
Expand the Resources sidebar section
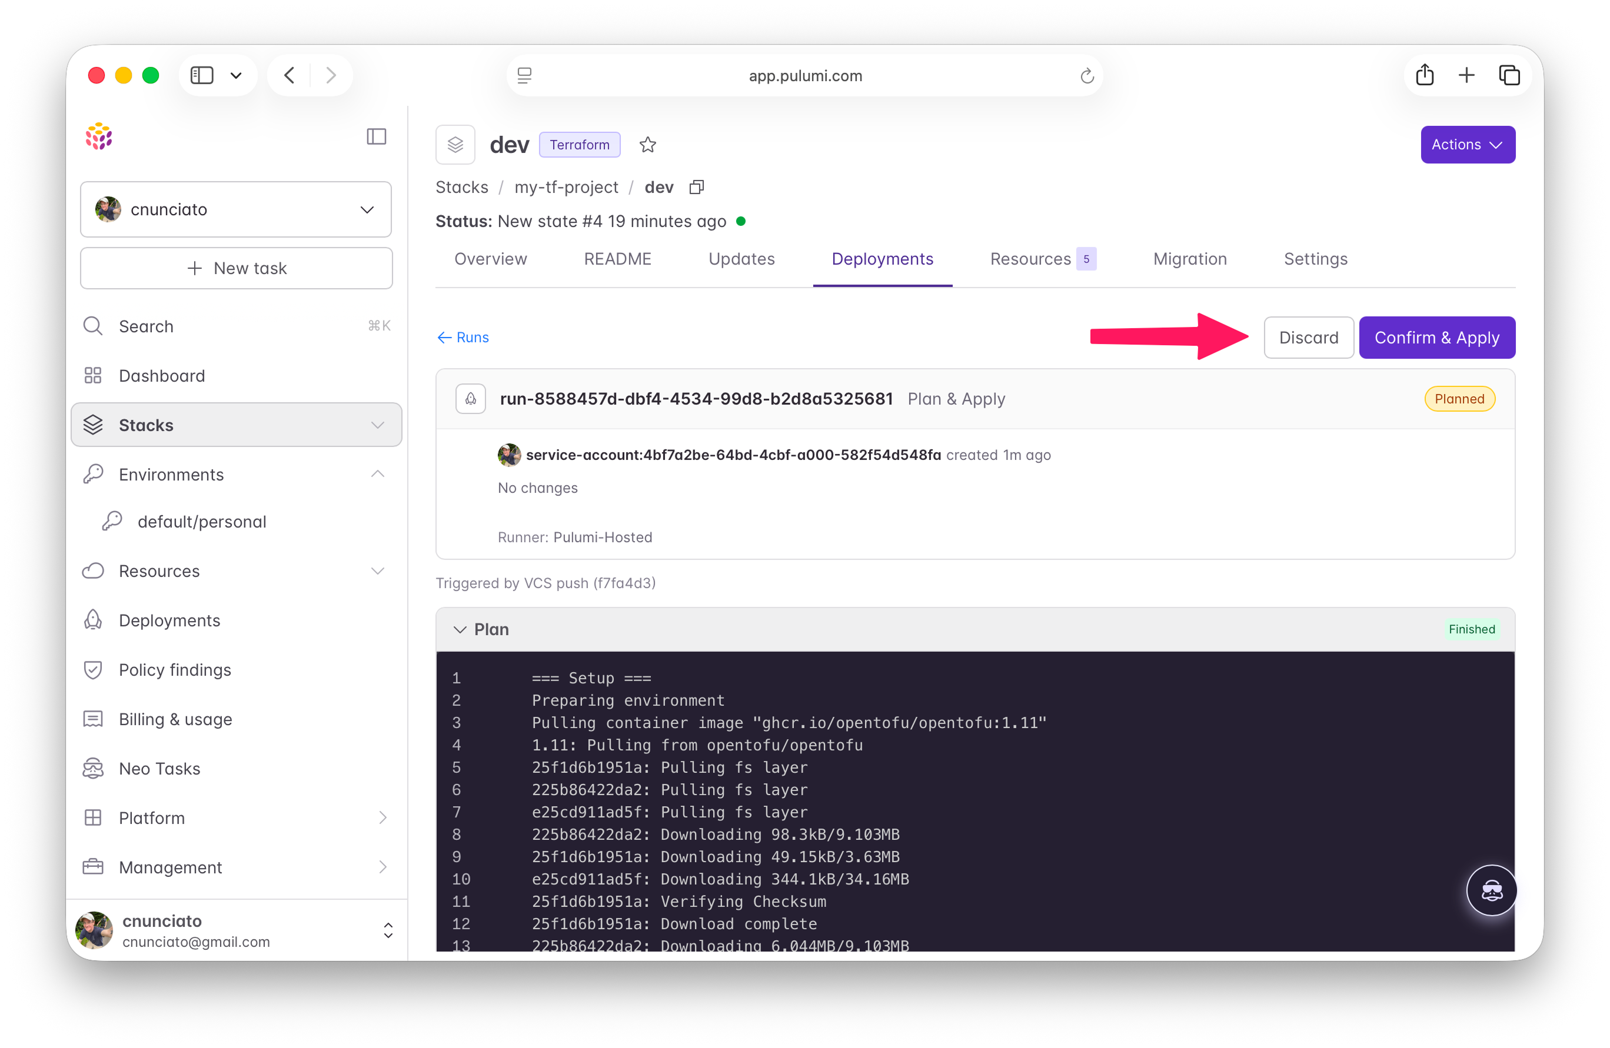pos(377,571)
